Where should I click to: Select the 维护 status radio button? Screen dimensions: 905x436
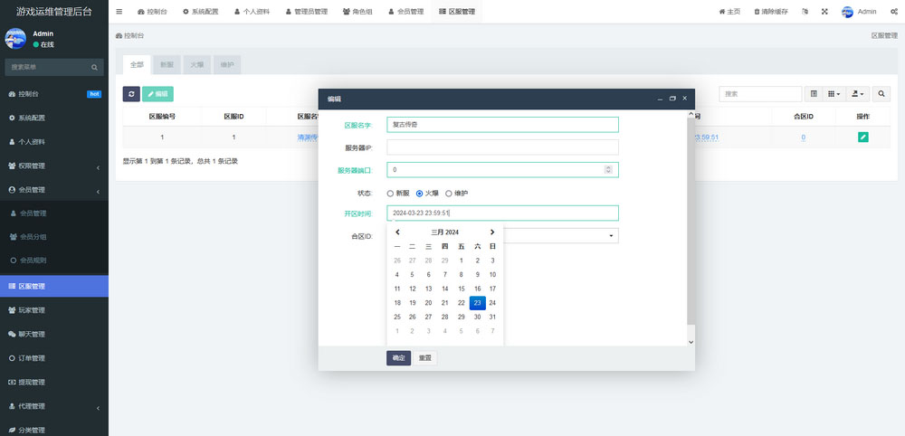pyautogui.click(x=448, y=193)
